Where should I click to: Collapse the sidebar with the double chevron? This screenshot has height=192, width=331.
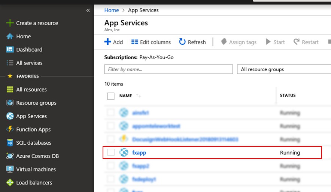(88, 10)
